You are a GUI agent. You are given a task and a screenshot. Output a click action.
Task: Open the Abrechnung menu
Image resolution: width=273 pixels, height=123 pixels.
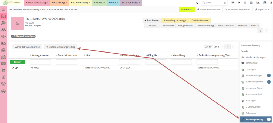tap(59, 3)
